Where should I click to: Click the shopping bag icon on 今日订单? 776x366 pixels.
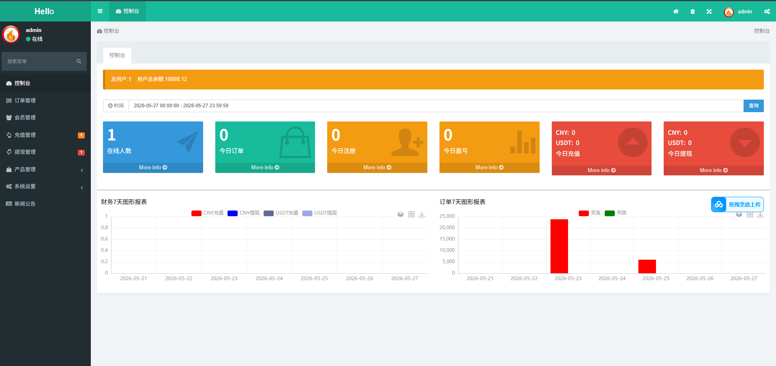(x=295, y=143)
